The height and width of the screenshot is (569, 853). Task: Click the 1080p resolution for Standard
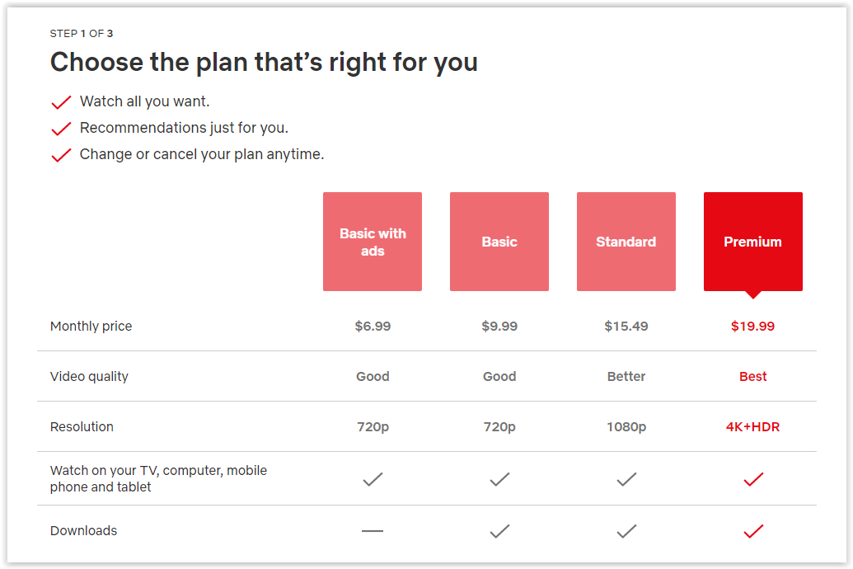tap(626, 427)
